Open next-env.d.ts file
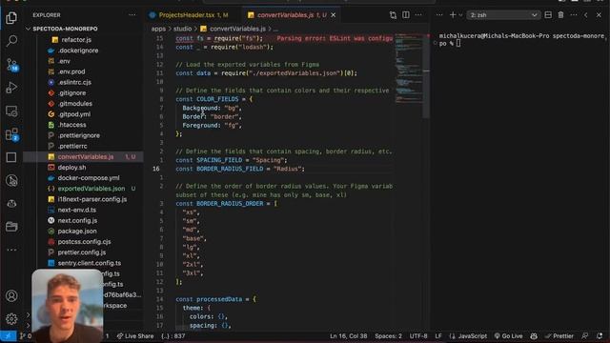This screenshot has width=610, height=343. point(76,210)
